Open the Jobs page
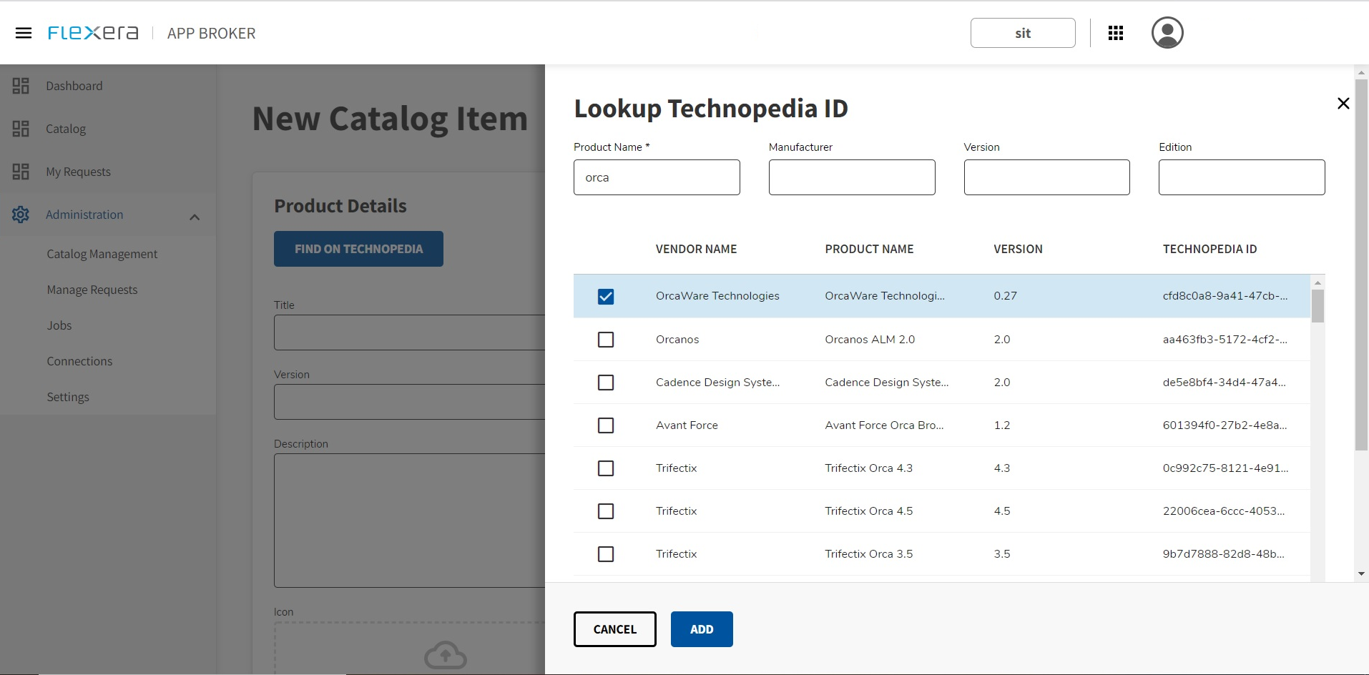Viewport: 1369px width, 675px height. tap(59, 325)
